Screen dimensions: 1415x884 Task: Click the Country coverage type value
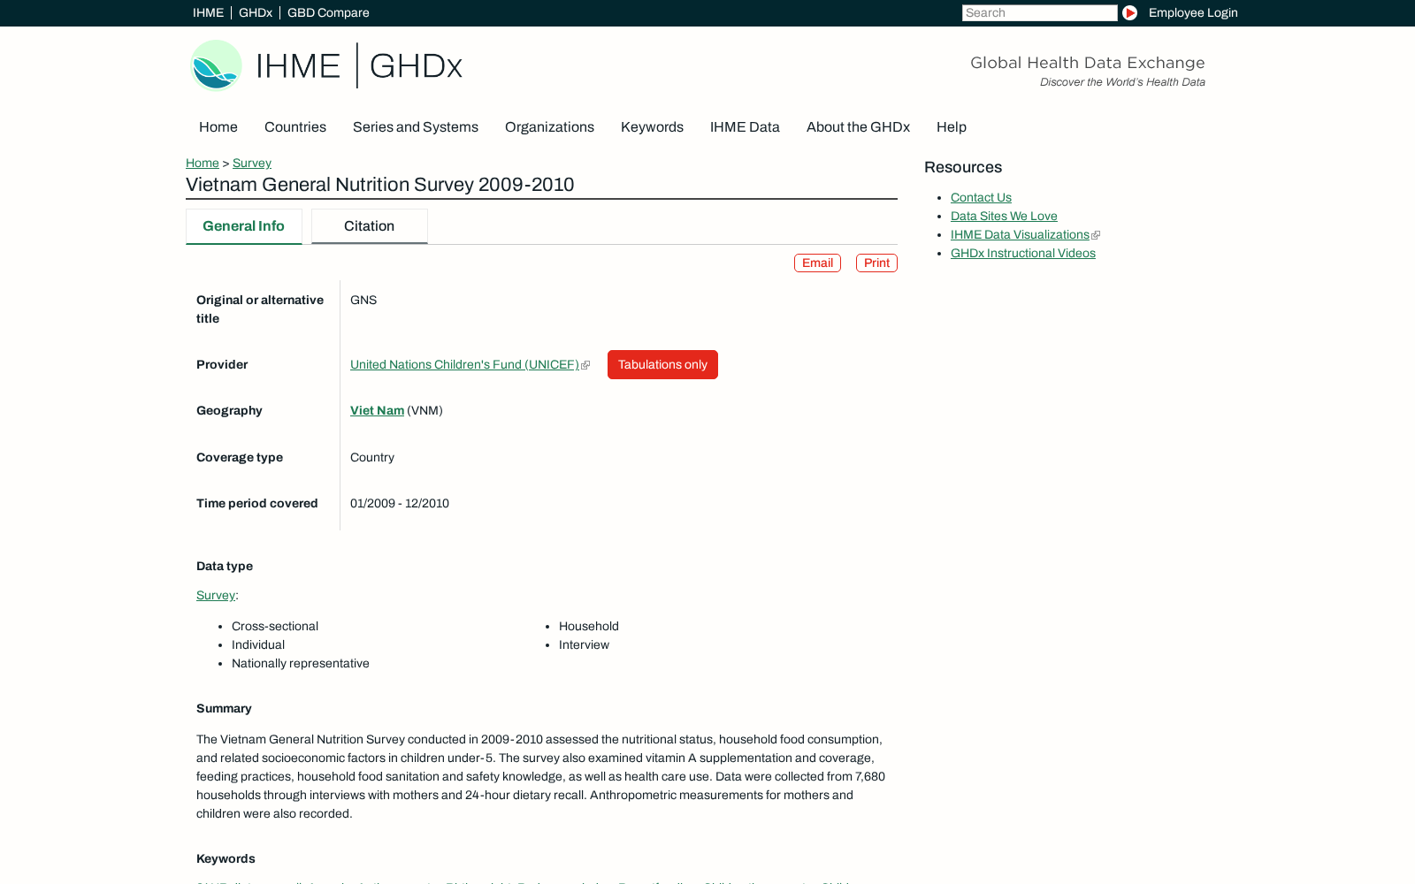pyautogui.click(x=372, y=457)
